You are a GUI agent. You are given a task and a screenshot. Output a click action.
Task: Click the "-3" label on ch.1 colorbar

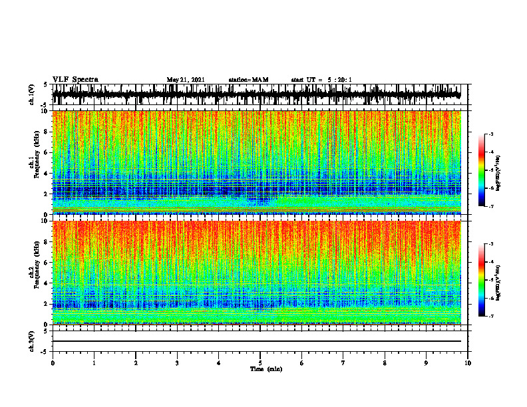coord(491,134)
